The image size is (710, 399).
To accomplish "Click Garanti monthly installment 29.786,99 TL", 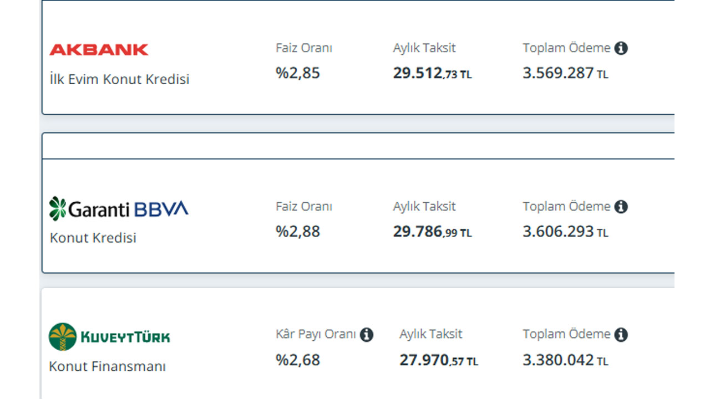I will click(433, 232).
